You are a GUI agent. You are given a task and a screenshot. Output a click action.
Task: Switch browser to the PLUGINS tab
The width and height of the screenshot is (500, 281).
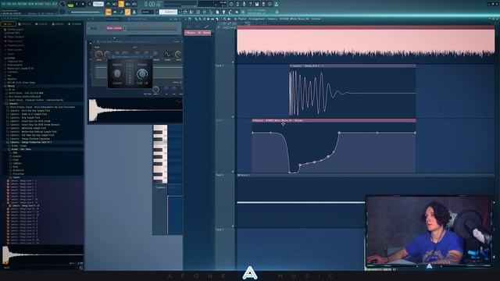[x=42, y=24]
